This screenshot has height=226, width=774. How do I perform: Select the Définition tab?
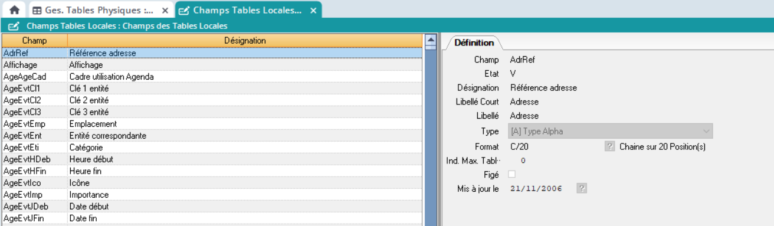474,42
